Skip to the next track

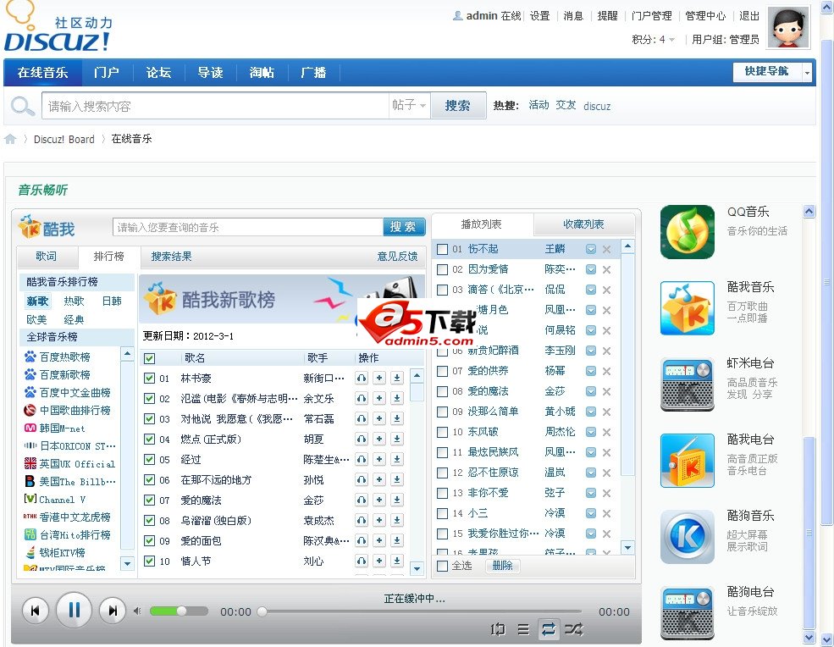point(112,611)
